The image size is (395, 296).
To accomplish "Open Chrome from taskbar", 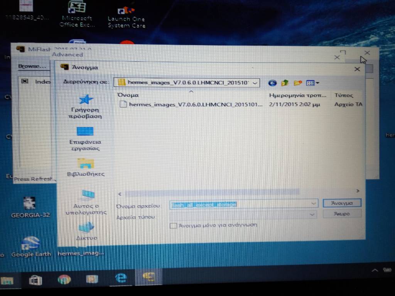I will point(64,280).
